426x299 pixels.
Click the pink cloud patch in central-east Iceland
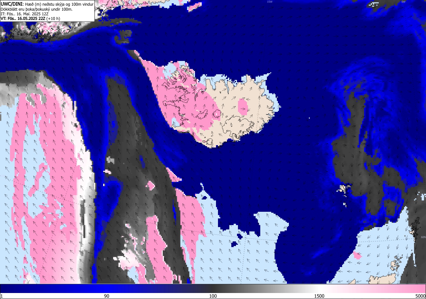[243, 107]
